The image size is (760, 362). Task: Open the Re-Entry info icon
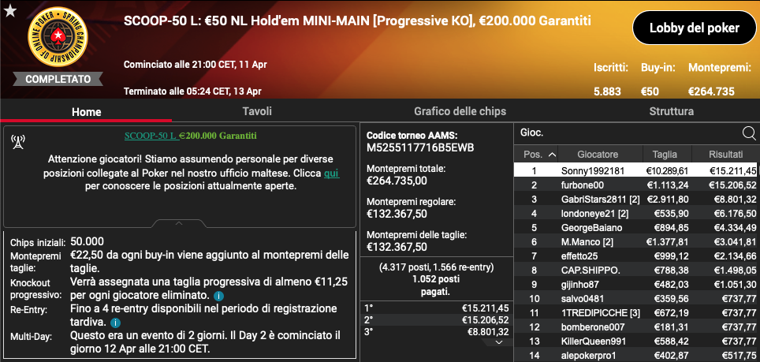pos(115,323)
